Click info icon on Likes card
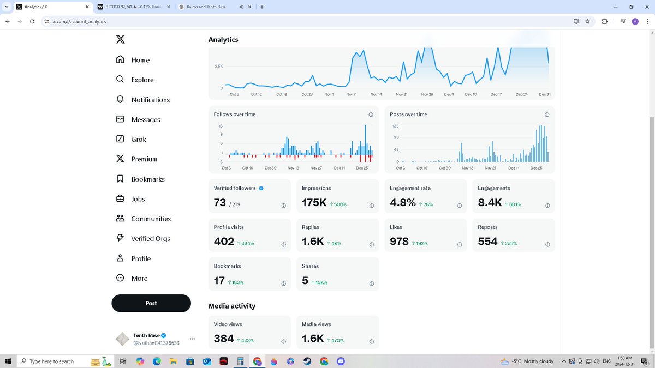The width and height of the screenshot is (655, 368). point(460,244)
